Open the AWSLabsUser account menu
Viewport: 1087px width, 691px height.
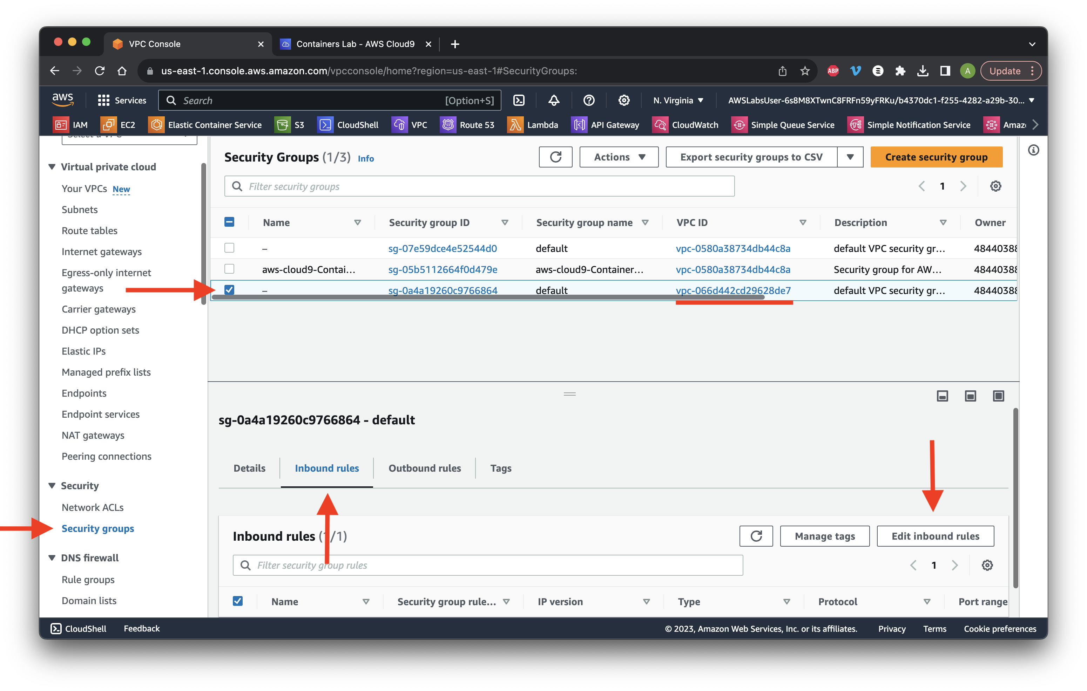tap(881, 100)
